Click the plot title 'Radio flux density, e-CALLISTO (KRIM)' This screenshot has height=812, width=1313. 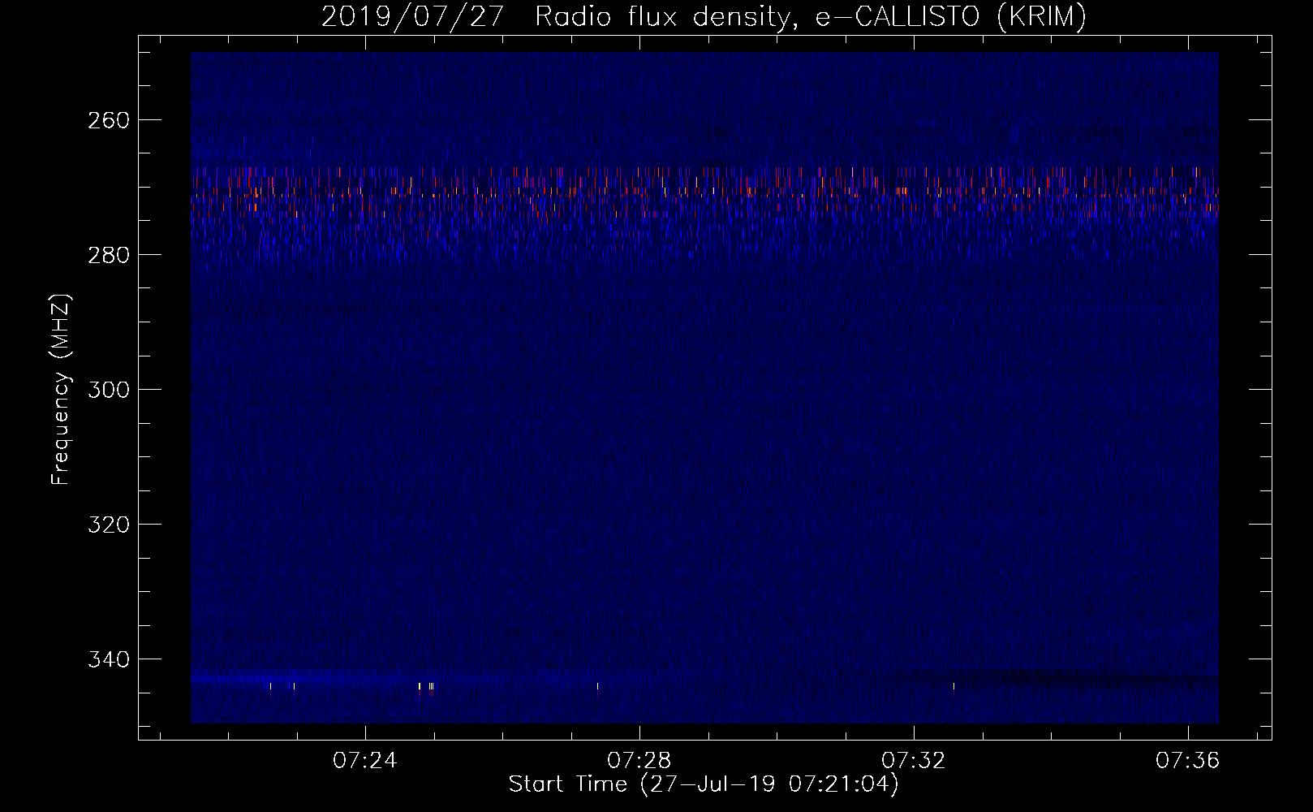[x=810, y=17]
